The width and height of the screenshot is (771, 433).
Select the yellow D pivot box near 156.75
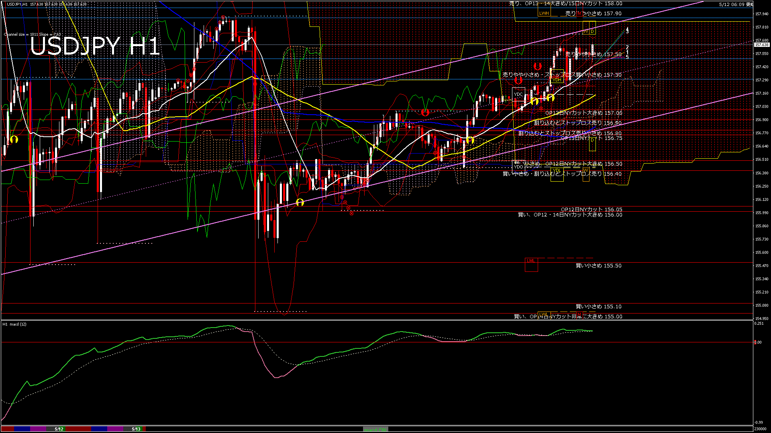[x=592, y=144]
